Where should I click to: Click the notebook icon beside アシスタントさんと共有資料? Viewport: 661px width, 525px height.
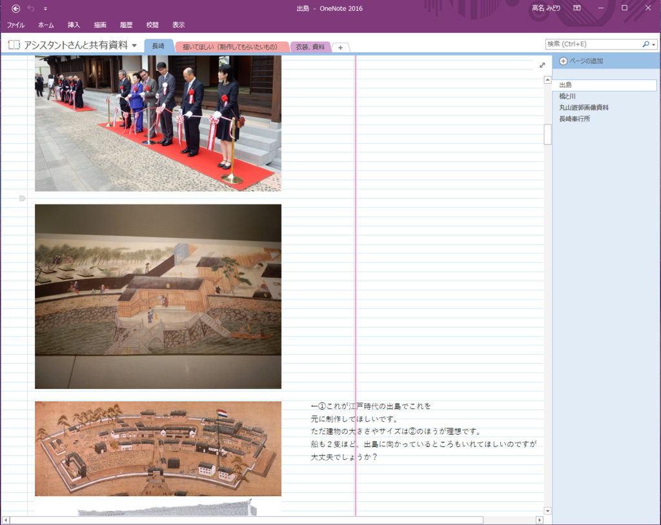tap(14, 45)
